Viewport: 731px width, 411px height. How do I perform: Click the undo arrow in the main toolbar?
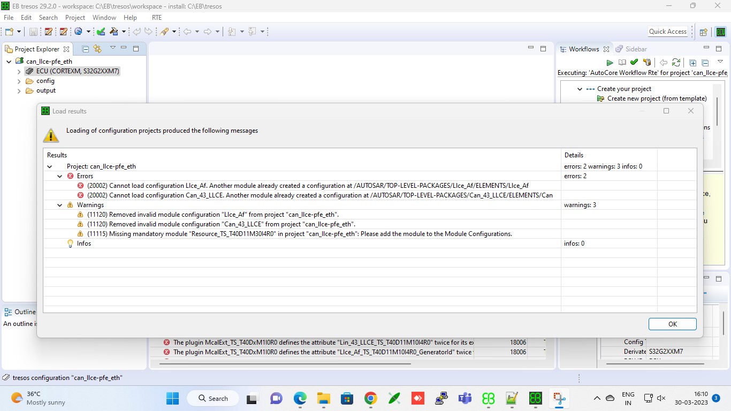click(137, 32)
